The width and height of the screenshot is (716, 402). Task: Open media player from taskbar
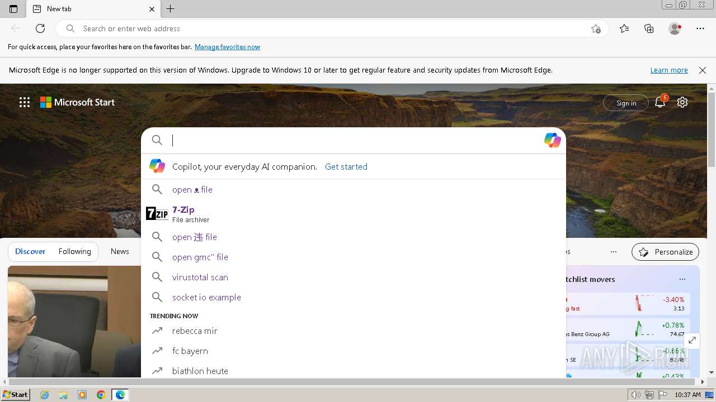click(82, 395)
